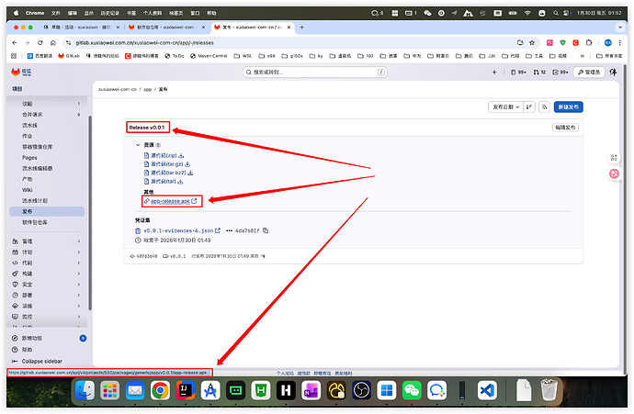Open 流水线 in the sidebar menu
Image resolution: width=634 pixels, height=414 pixels.
point(31,125)
